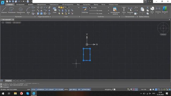Open the Блок tool
Viewport: 171px width, 96px height.
coord(152,10)
